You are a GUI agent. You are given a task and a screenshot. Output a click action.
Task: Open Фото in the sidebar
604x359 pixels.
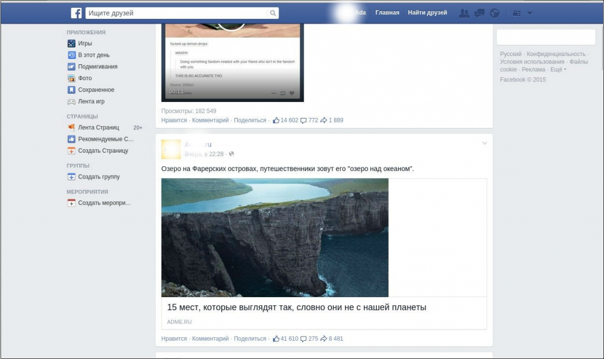pyautogui.click(x=85, y=78)
